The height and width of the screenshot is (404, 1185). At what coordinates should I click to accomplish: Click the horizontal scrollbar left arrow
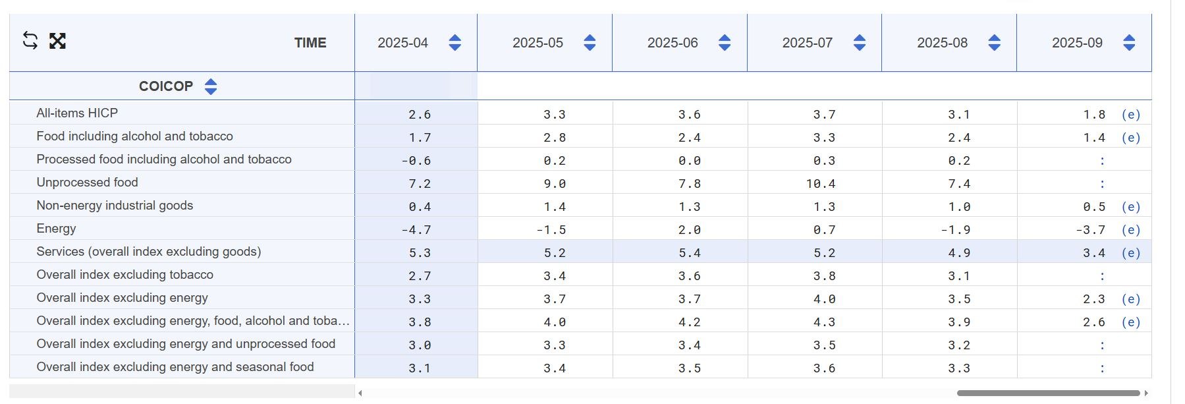click(360, 393)
